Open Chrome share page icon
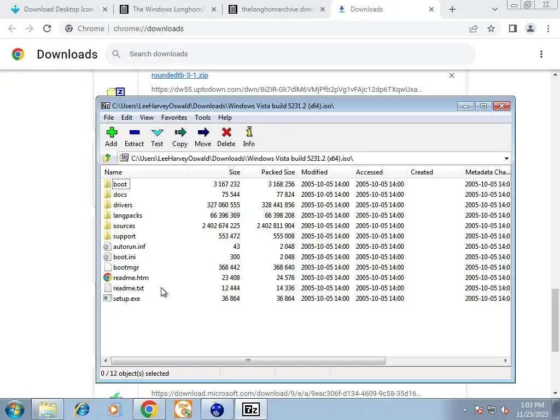Viewport: 560px width, 420px height. pyautogui.click(x=474, y=28)
